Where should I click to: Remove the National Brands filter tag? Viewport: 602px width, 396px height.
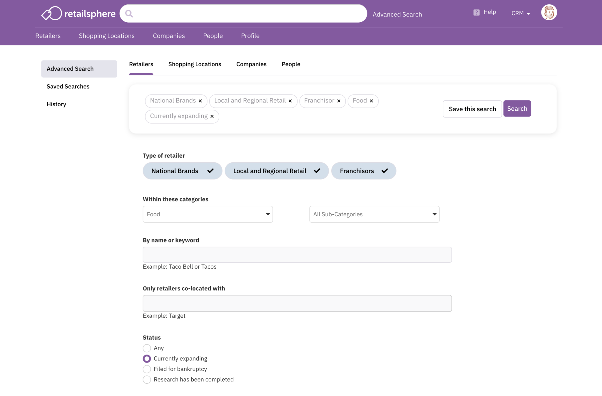pos(200,101)
